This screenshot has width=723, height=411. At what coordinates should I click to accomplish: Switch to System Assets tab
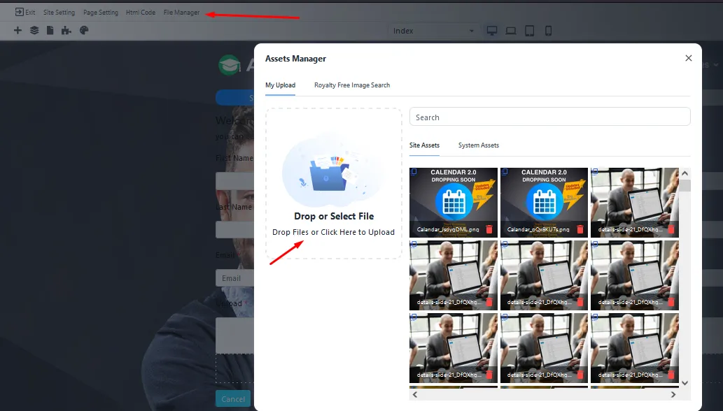(479, 145)
